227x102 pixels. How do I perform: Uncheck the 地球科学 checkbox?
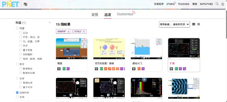[x=17, y=92]
